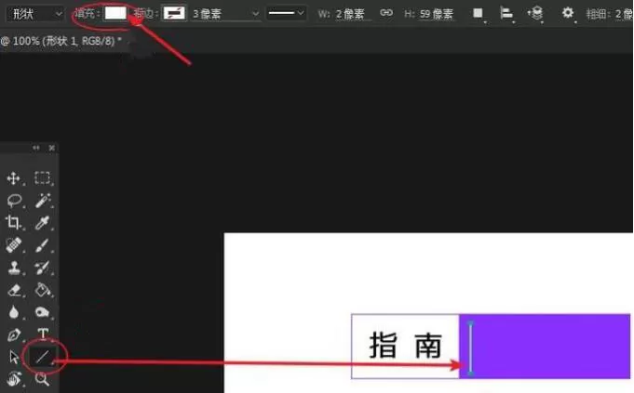Select the Rectangular Marquee tool
Screen dimensions: 634x393
click(x=43, y=178)
